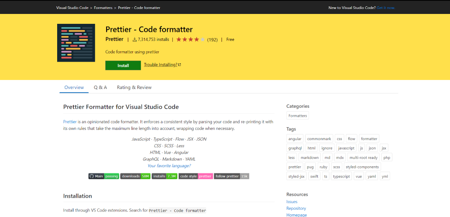Select the less tag
This screenshot has height=217, width=450.
[x=292, y=158]
